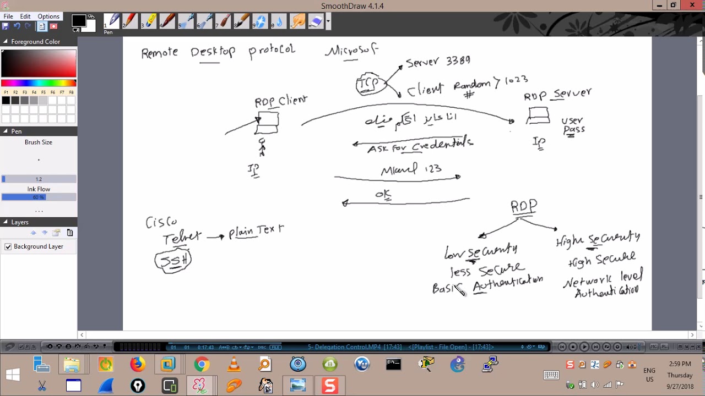Select the Water drop Blur tool (slot 0)
This screenshot has width=705, height=396.
point(279,21)
